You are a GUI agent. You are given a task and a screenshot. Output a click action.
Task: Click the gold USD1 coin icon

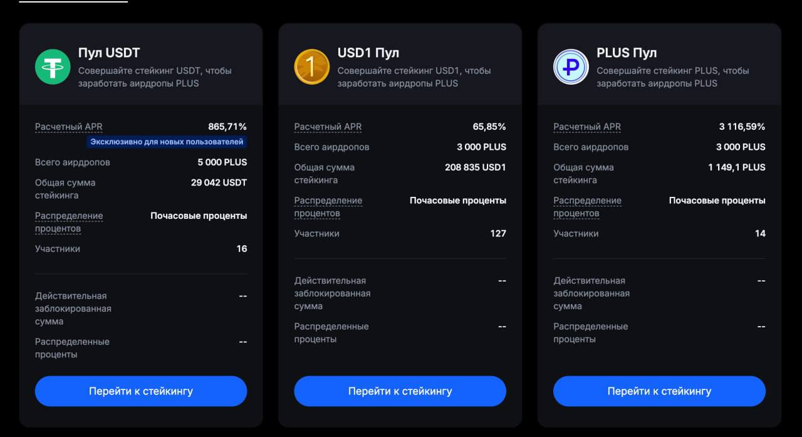click(312, 66)
